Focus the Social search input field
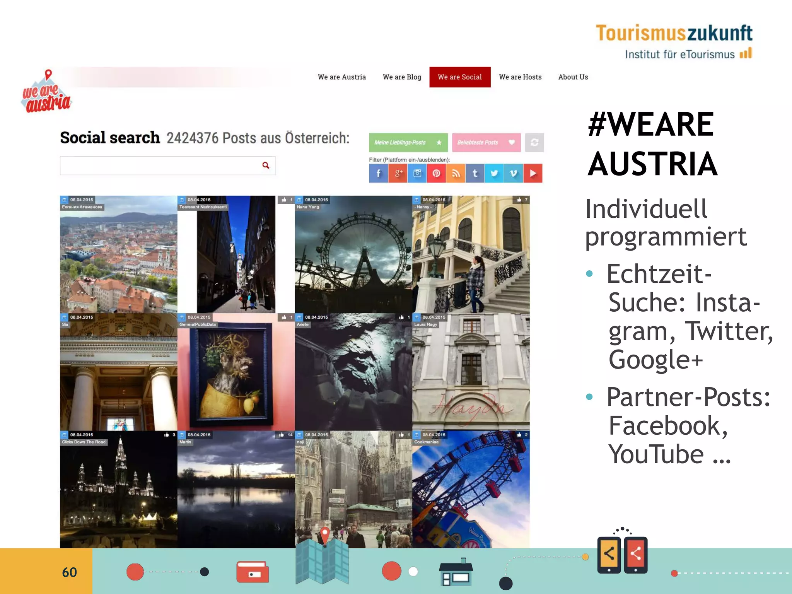This screenshot has width=792, height=594. click(168, 166)
